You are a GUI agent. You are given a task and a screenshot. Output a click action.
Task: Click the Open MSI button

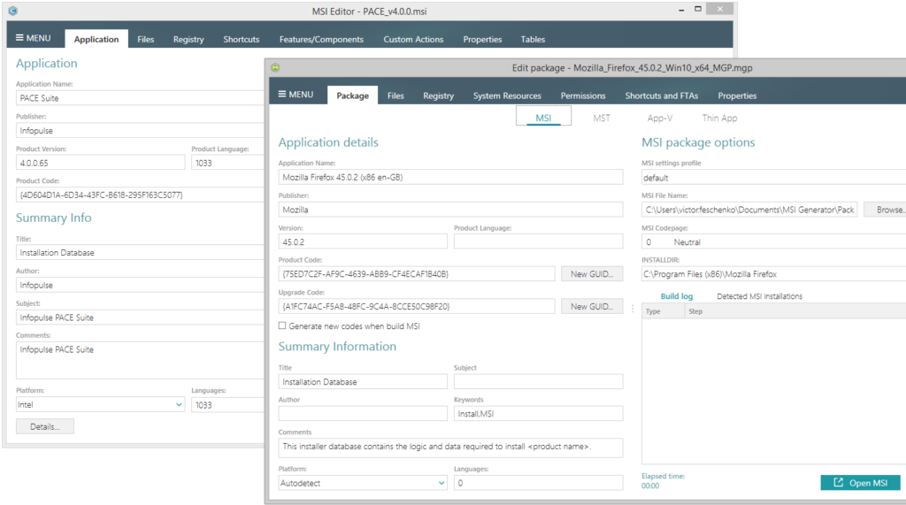pos(860,483)
